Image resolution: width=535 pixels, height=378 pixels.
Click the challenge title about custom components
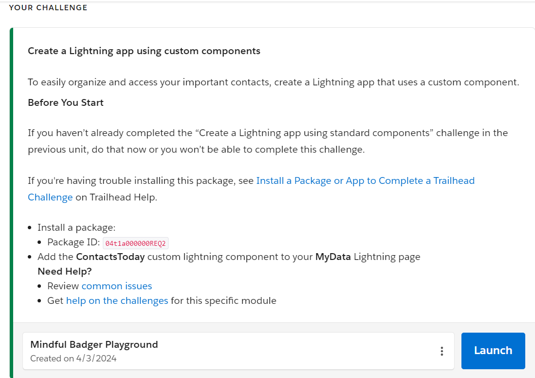pos(143,51)
